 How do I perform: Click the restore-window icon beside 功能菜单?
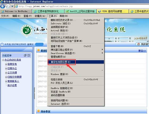click(x=25, y=55)
